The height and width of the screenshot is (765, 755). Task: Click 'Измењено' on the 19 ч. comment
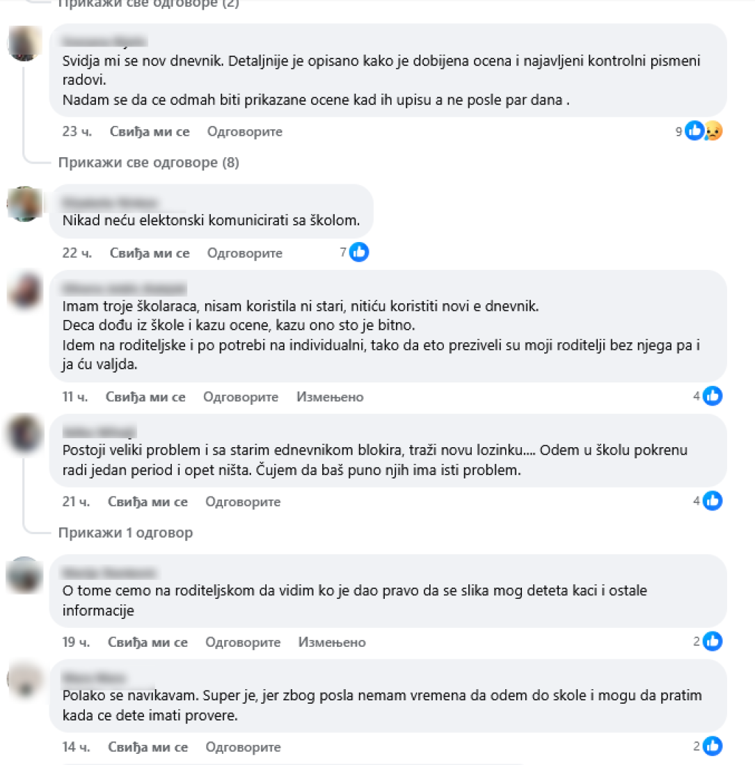332,642
